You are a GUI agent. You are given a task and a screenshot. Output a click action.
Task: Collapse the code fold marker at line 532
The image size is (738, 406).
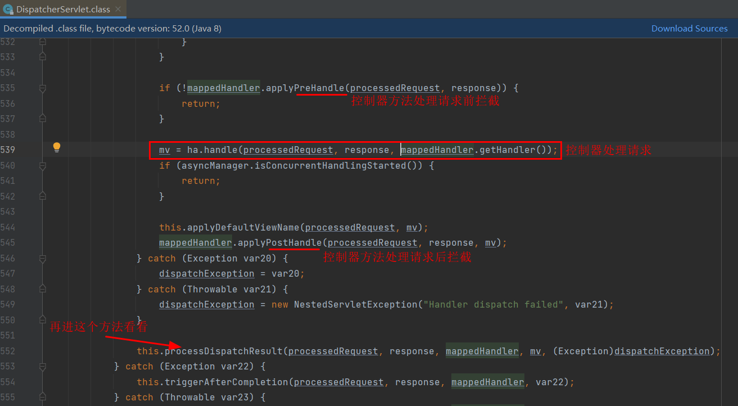tap(43, 42)
